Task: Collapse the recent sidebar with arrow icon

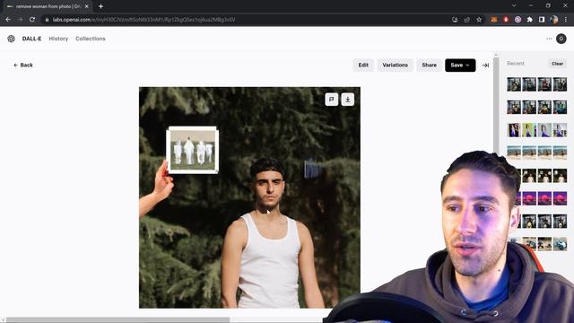Action: pos(485,65)
